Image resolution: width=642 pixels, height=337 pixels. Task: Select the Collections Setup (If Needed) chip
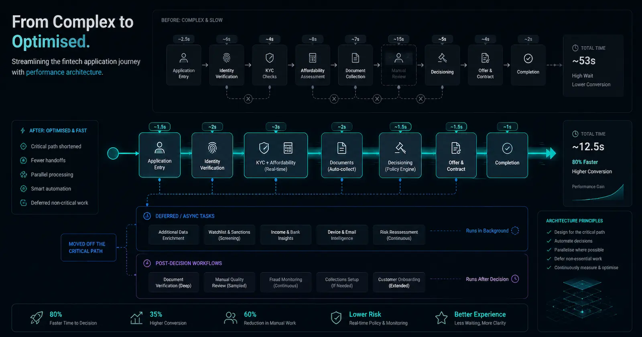coord(342,282)
